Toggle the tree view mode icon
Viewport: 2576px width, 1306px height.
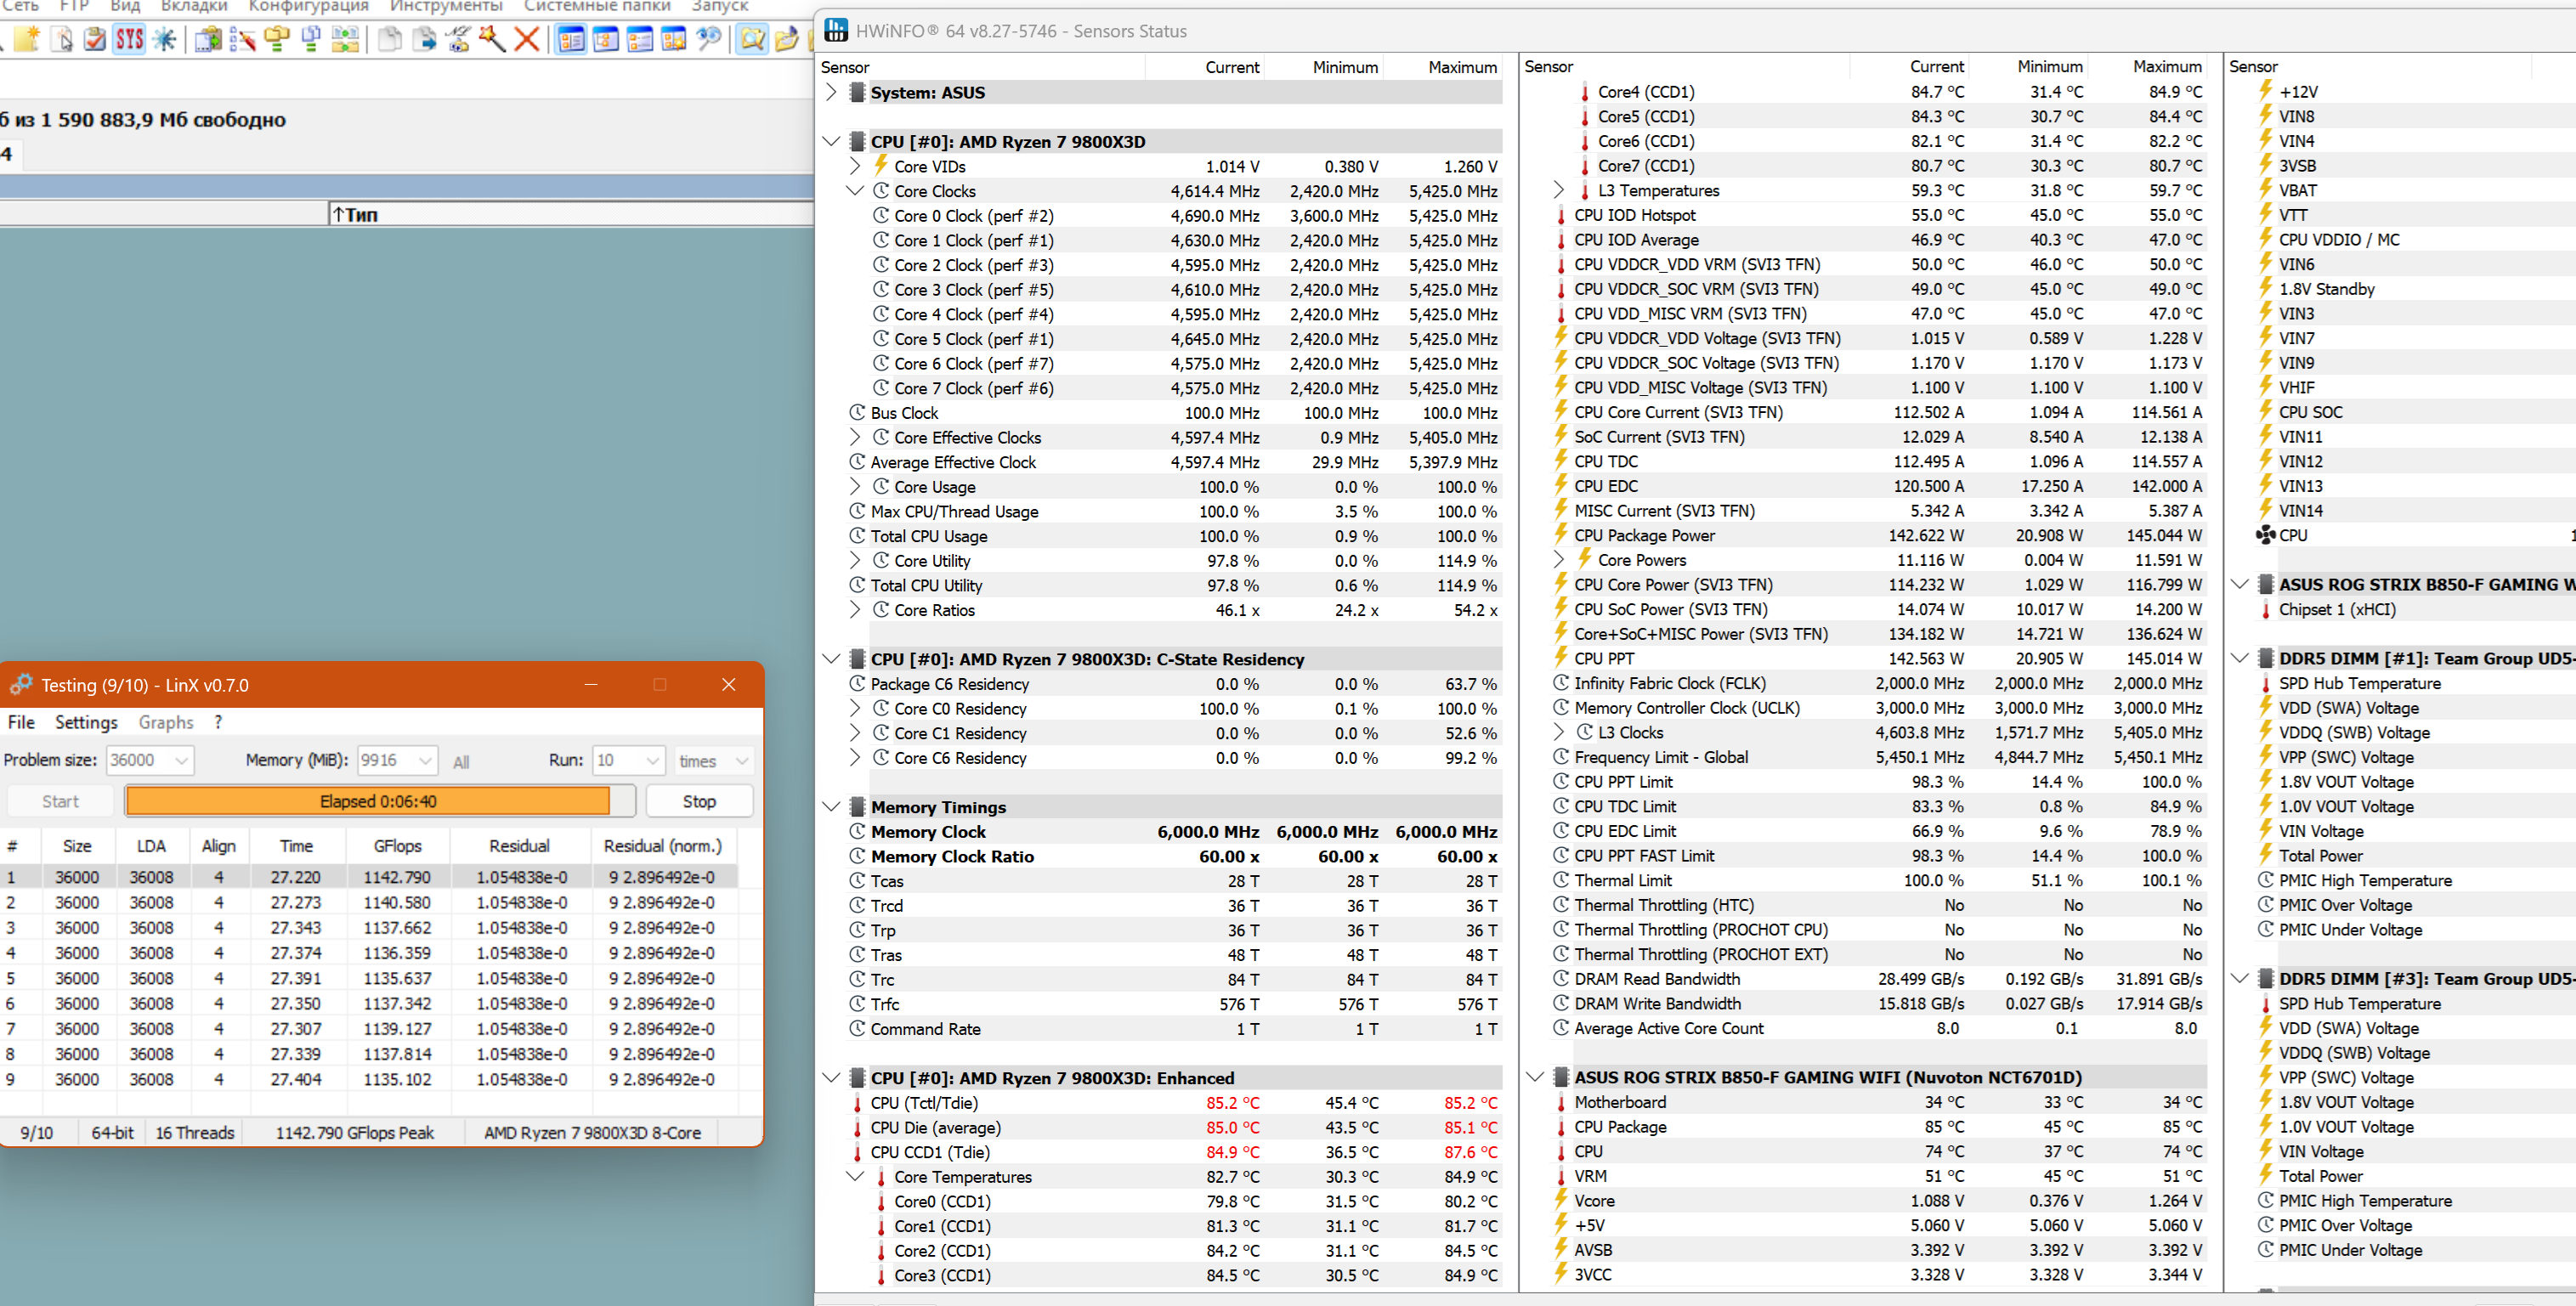(x=606, y=39)
